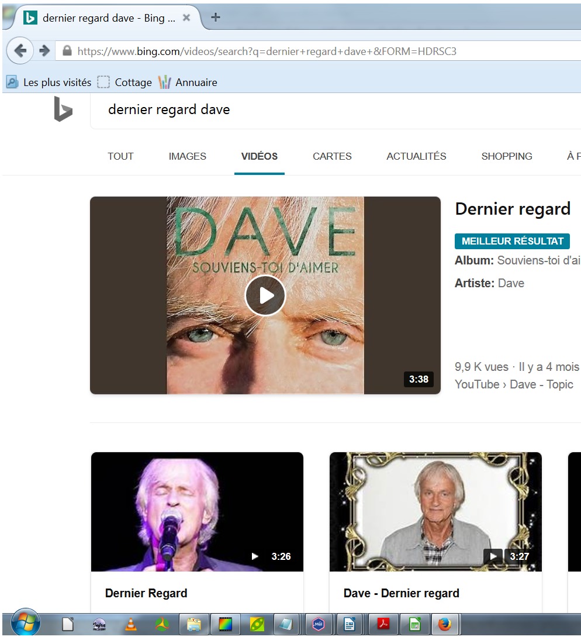Open the blue notebook app in taskbar

(286, 624)
